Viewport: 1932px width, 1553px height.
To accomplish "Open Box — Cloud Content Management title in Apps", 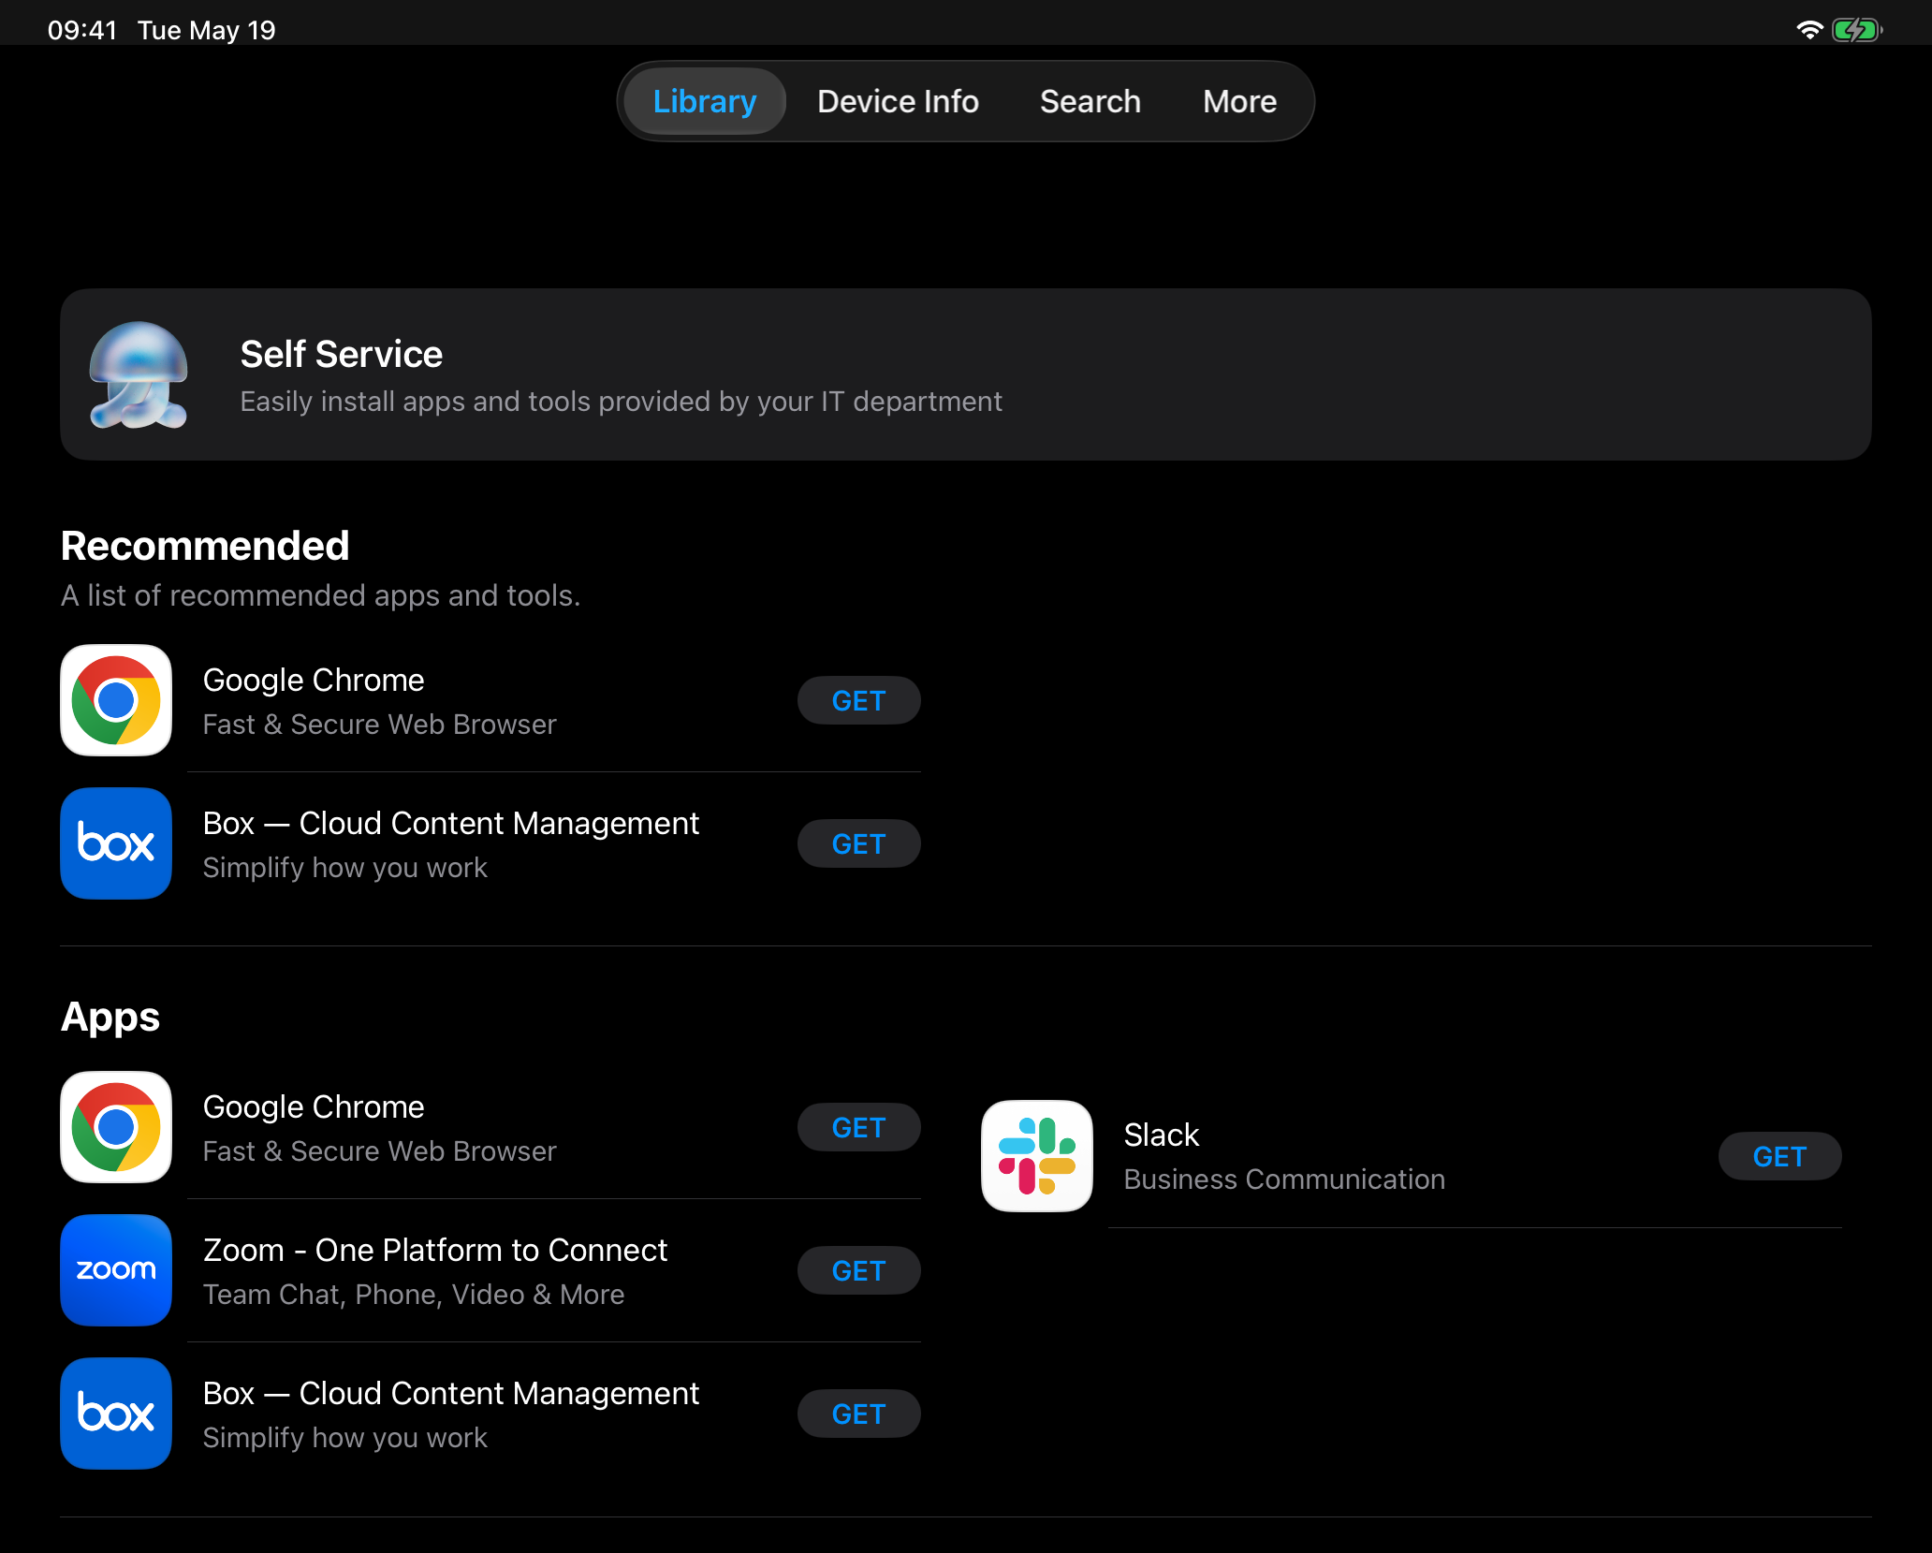I will point(451,1393).
